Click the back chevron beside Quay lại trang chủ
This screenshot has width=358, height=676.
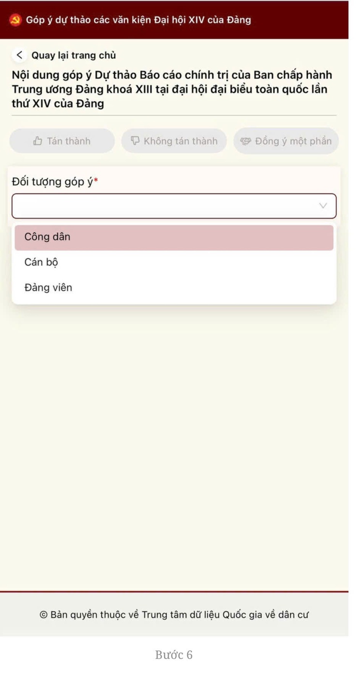(x=19, y=55)
